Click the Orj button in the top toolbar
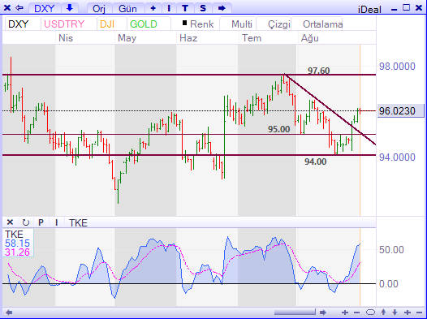Viewport: 427px width, 319px height. point(99,8)
